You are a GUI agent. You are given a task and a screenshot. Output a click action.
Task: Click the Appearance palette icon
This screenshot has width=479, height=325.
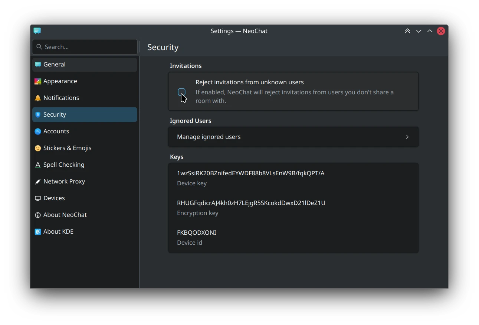37,81
